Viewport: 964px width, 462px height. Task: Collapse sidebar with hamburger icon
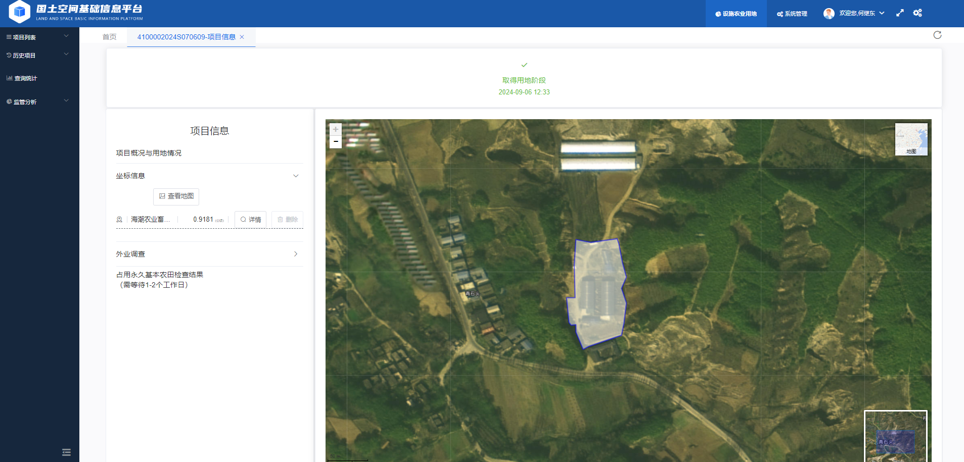pos(66,452)
